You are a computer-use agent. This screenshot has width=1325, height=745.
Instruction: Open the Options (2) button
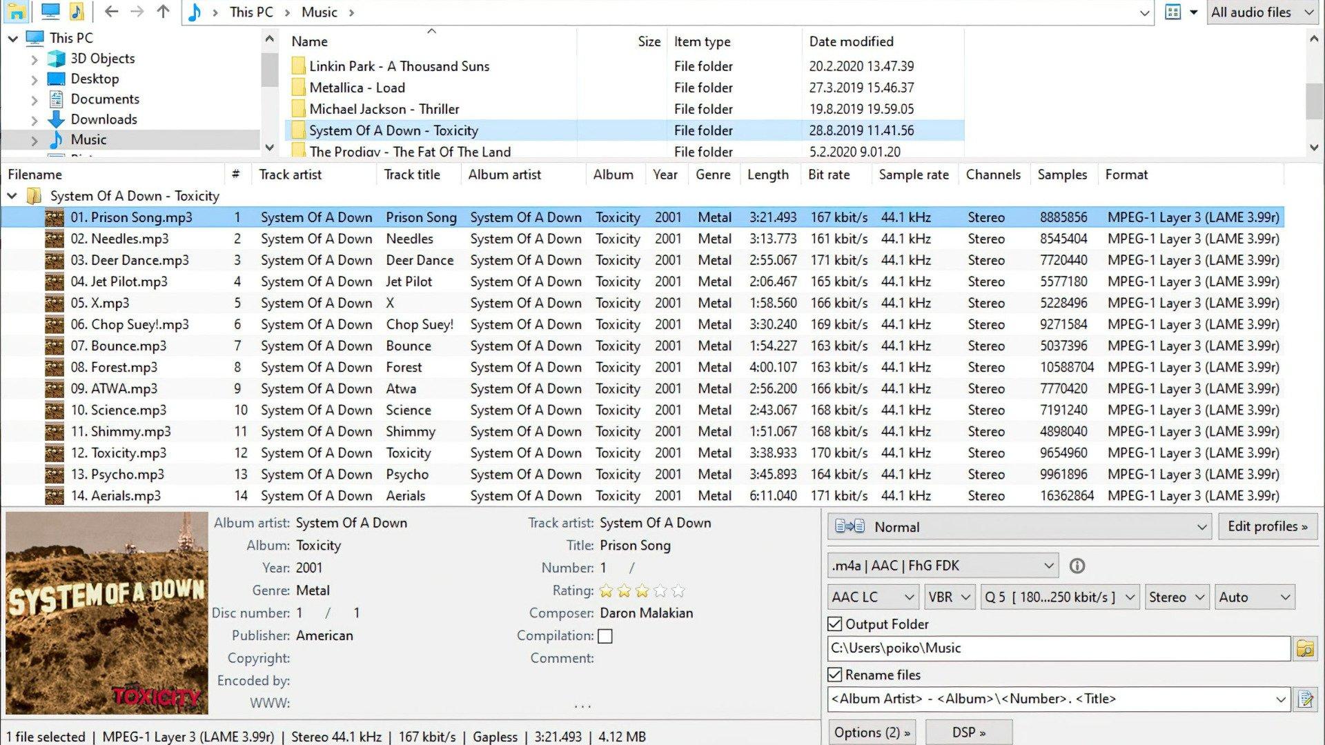point(872,732)
